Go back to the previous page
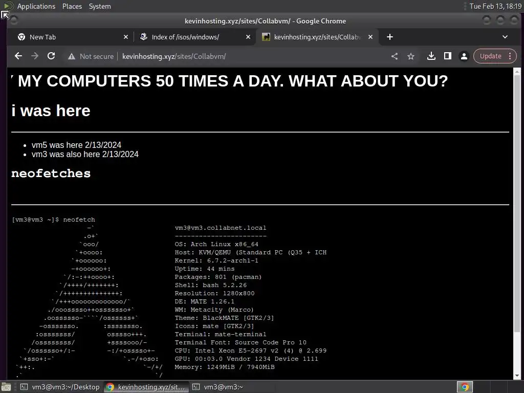This screenshot has height=393, width=524. pyautogui.click(x=18, y=56)
